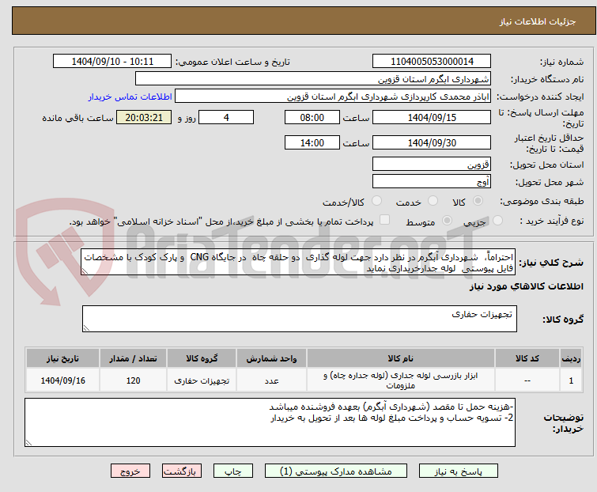Click the remaining time field 20:03:21
Image resolution: width=597 pixels, height=492 pixels.
click(144, 117)
